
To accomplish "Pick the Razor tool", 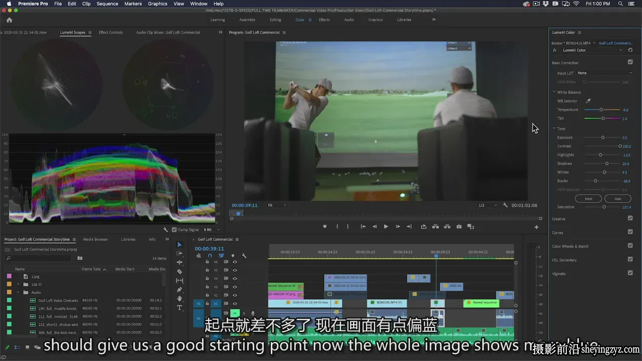I will click(x=180, y=271).
